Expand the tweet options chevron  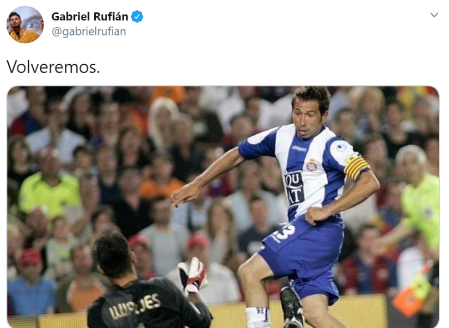coord(434,15)
